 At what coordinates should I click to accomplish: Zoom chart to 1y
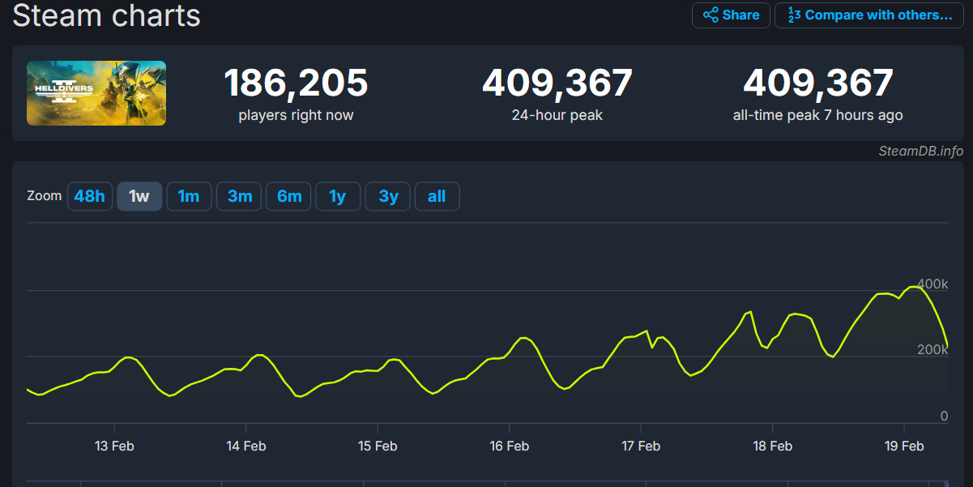click(338, 196)
